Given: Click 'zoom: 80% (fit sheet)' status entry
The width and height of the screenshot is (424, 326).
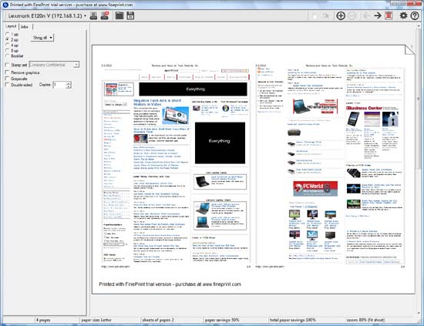Looking at the screenshot, I should coord(365,320).
